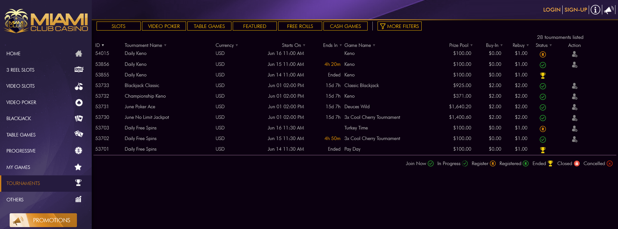Click the Video Poker spade icon
Viewport: 618px width, 229px height.
pyautogui.click(x=79, y=102)
